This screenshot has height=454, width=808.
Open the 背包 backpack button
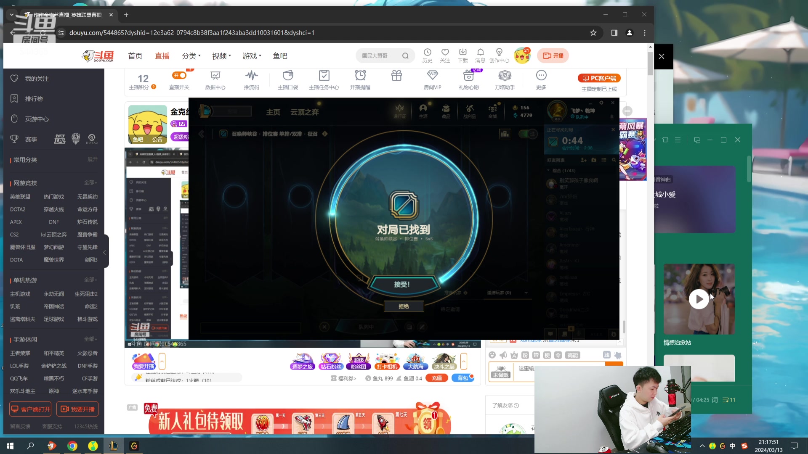[463, 378]
